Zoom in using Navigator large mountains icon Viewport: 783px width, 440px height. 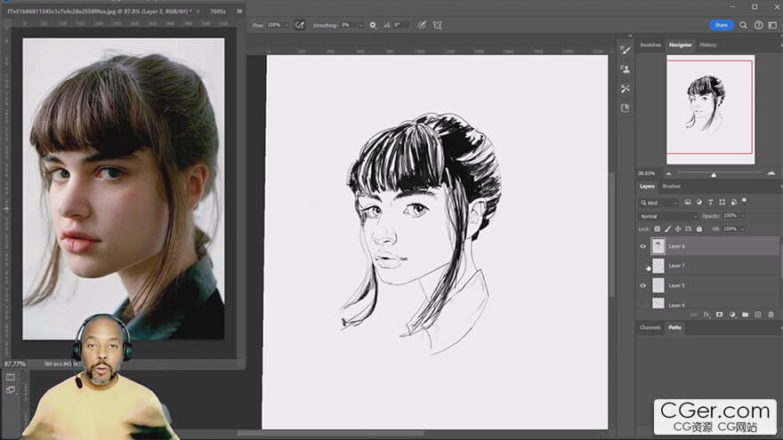771,173
